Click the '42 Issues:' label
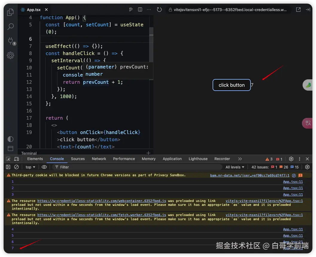The height and width of the screenshot is (257, 316). click(x=260, y=167)
